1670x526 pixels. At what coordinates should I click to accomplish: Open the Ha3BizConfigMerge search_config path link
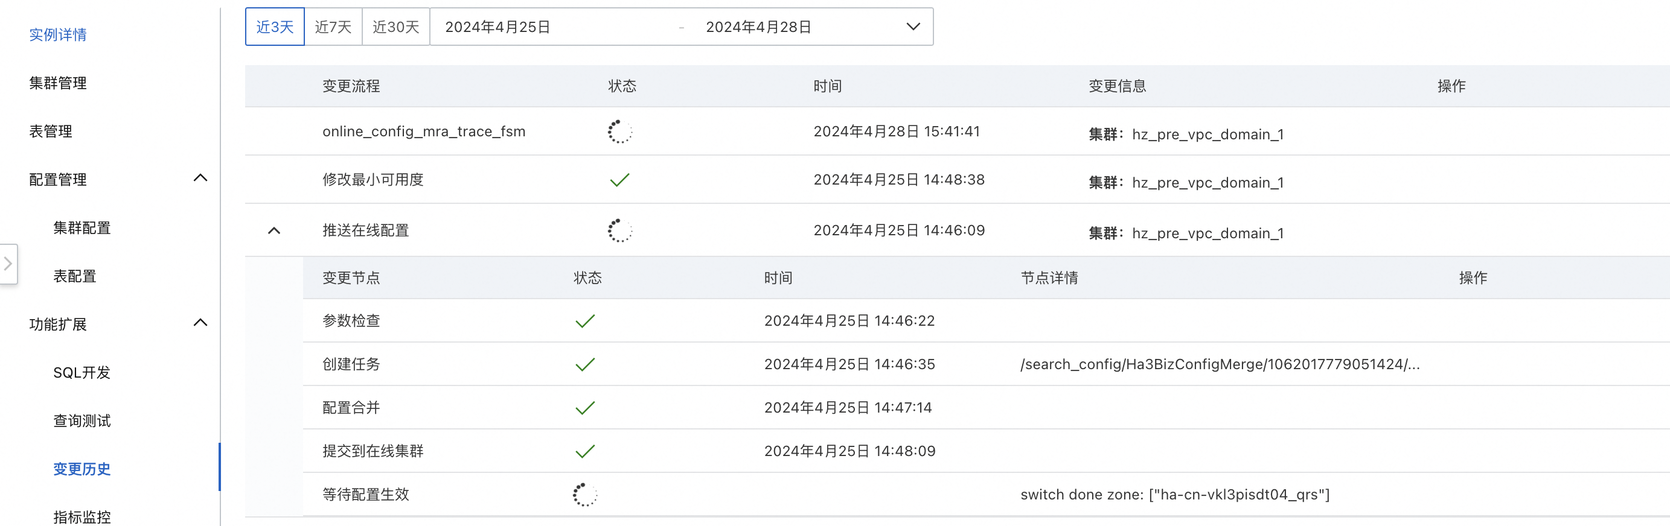pyautogui.click(x=1220, y=365)
